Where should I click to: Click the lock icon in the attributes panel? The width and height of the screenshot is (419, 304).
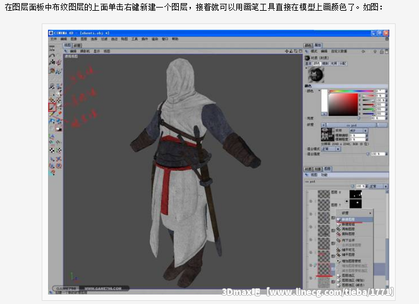pos(382,51)
